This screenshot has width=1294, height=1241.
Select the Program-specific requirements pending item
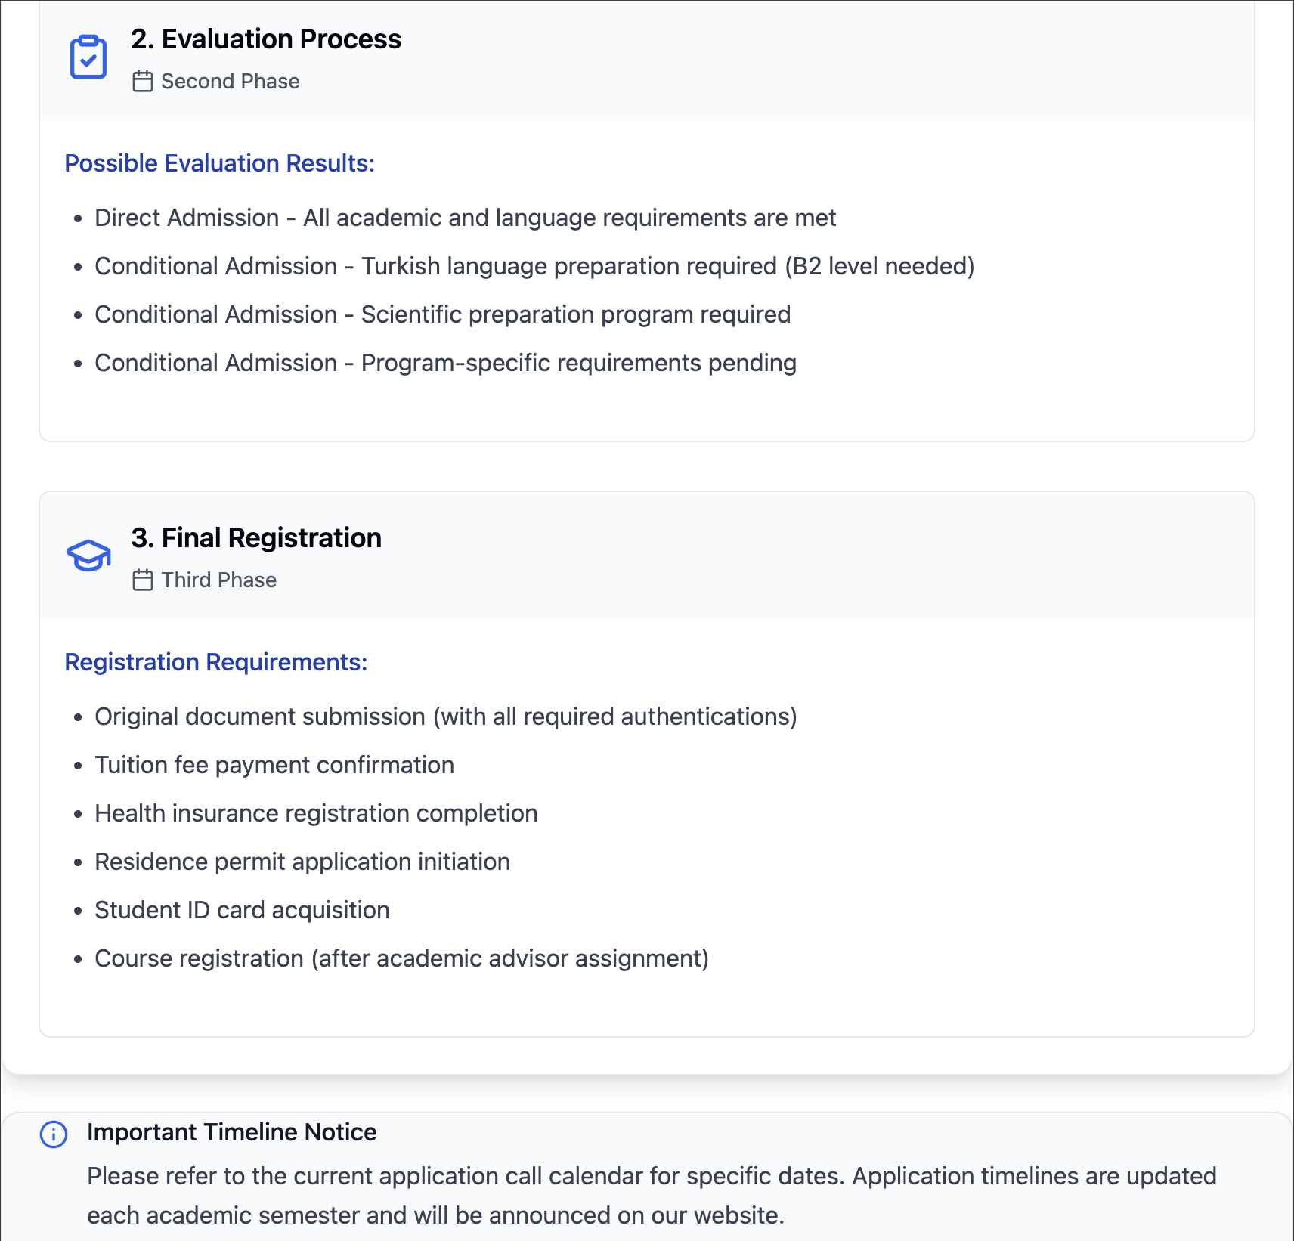click(x=445, y=363)
